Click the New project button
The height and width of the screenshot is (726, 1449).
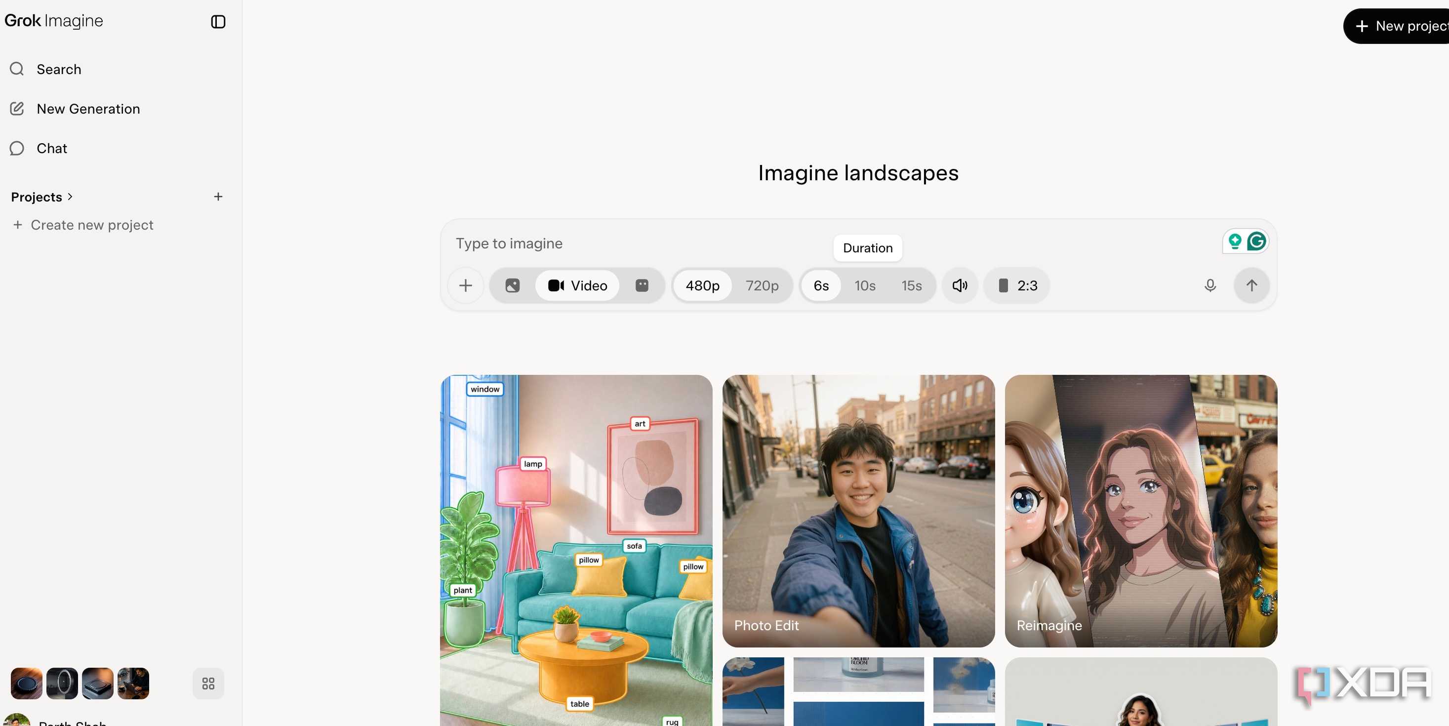click(x=1396, y=26)
